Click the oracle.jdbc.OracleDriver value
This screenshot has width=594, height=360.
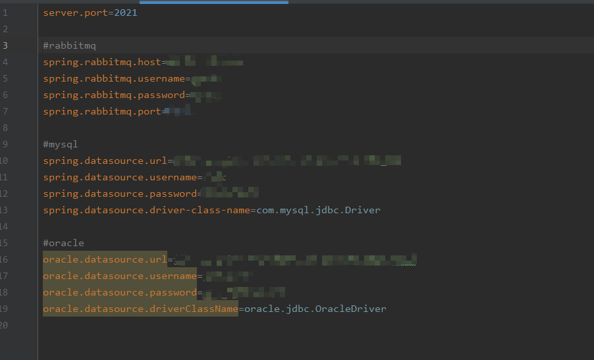(315, 309)
